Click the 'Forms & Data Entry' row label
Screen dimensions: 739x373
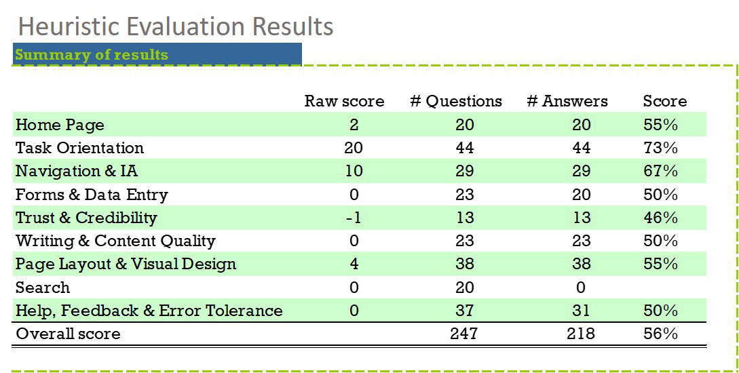(92, 195)
